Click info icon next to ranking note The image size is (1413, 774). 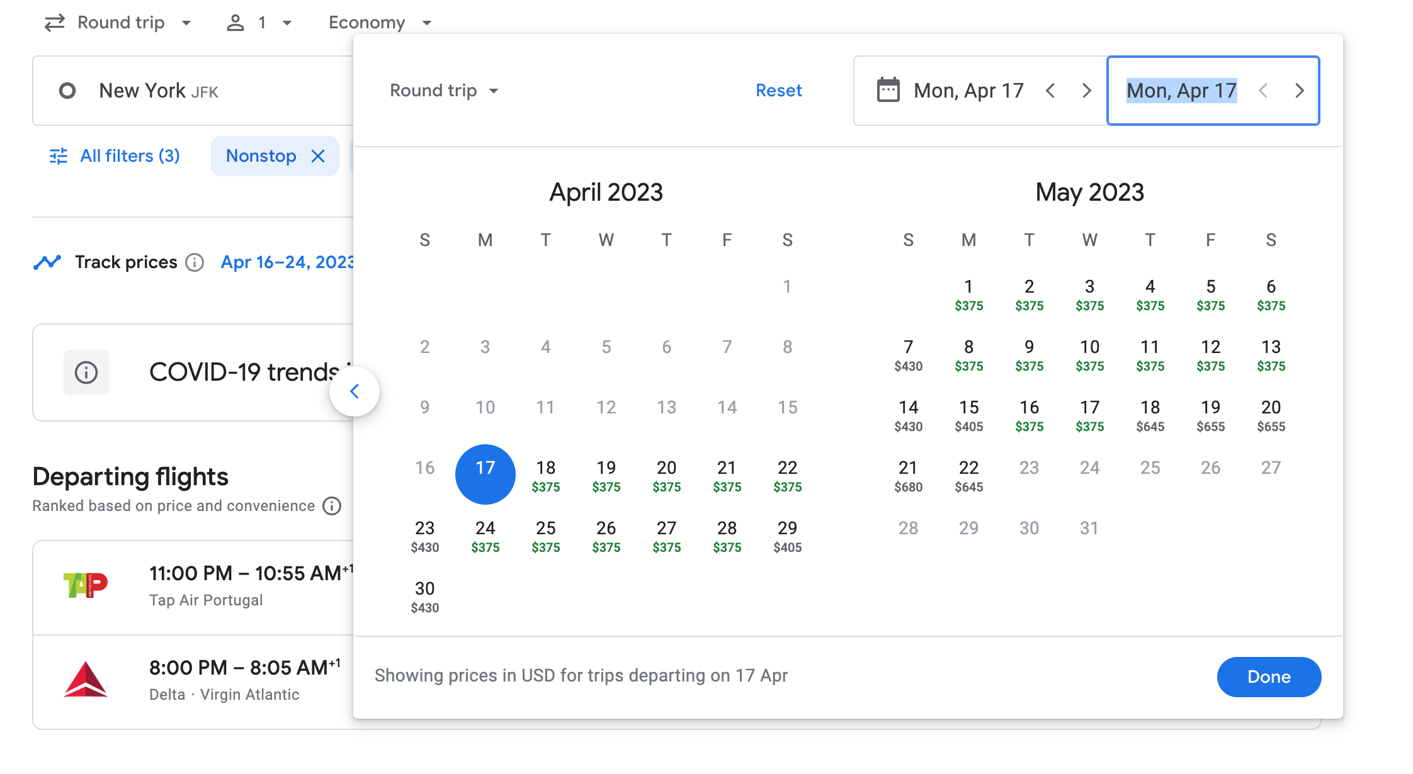click(x=332, y=506)
